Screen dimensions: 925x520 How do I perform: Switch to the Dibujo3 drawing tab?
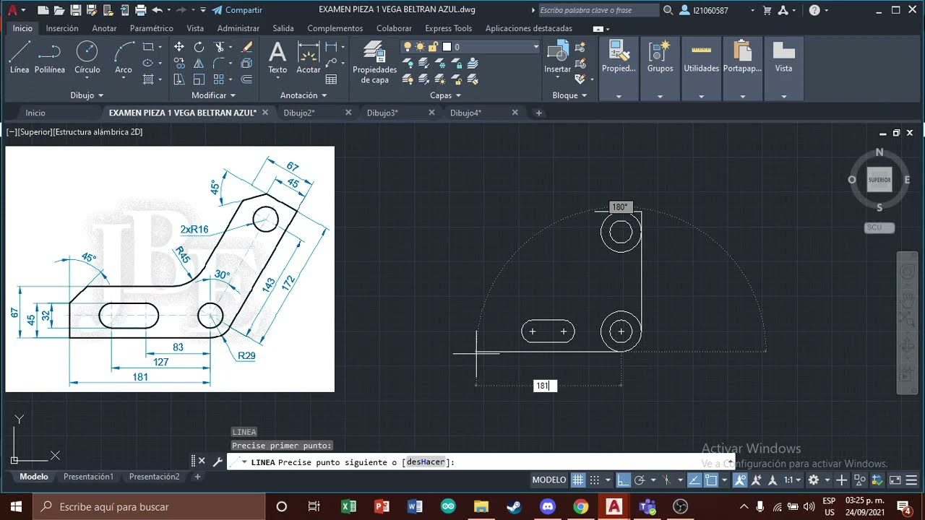[x=382, y=113]
